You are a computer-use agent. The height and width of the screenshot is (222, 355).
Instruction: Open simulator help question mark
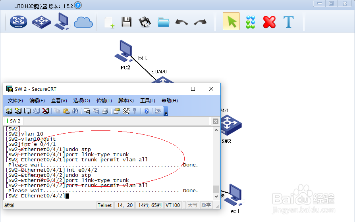[78, 5]
